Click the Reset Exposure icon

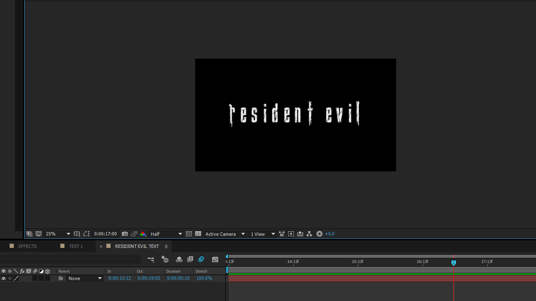[x=319, y=234]
